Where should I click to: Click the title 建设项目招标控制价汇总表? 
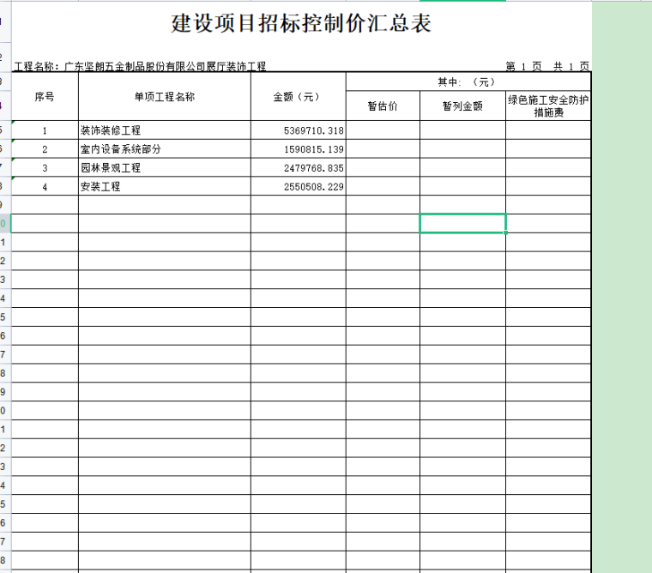(301, 24)
